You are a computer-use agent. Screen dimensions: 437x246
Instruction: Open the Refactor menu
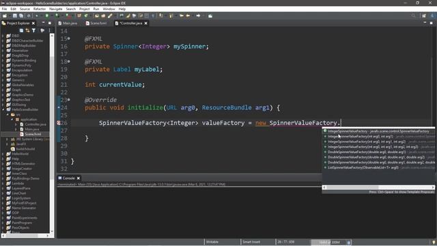click(x=40, y=9)
